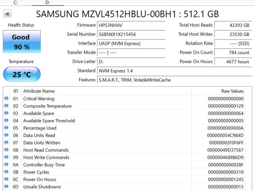Click raw value 0000000001245
This screenshot has width=255, height=191.
point(226,179)
